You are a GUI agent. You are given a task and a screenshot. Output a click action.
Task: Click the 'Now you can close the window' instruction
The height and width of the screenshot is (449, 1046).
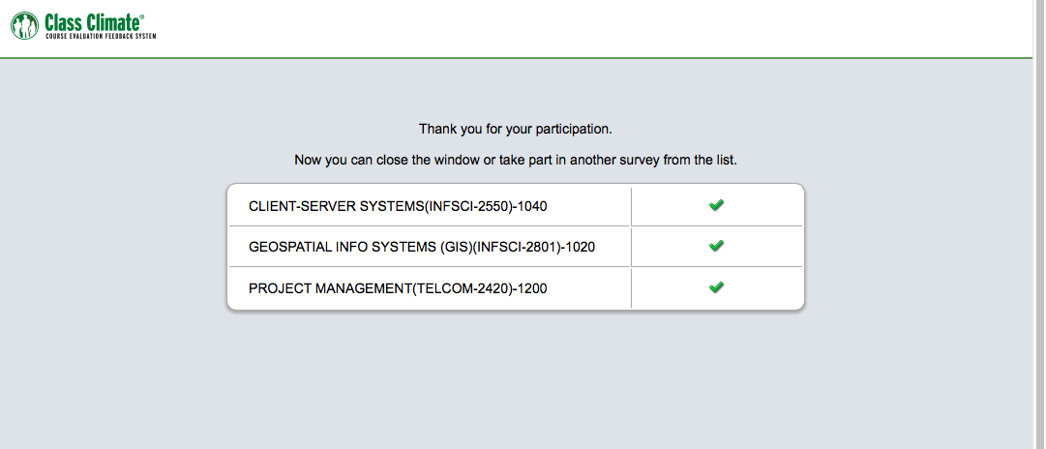tap(516, 160)
